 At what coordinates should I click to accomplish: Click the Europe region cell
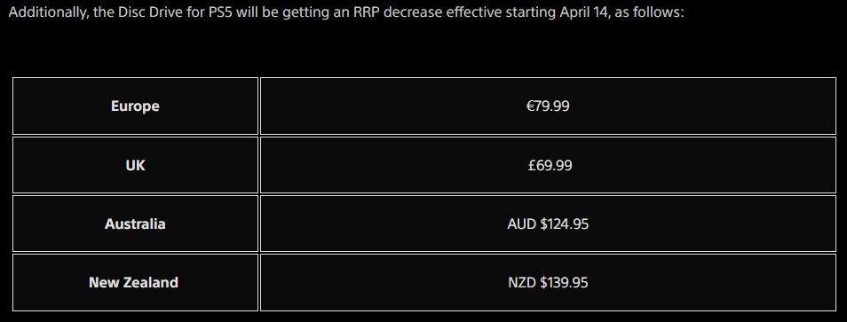135,106
